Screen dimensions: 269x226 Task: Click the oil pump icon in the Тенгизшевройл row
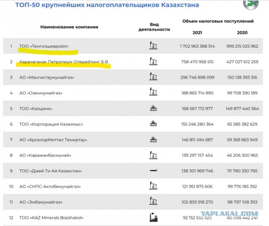[153, 46]
